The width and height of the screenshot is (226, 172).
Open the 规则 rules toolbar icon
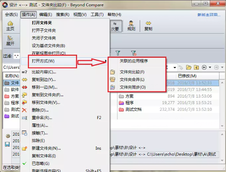[x=131, y=26]
